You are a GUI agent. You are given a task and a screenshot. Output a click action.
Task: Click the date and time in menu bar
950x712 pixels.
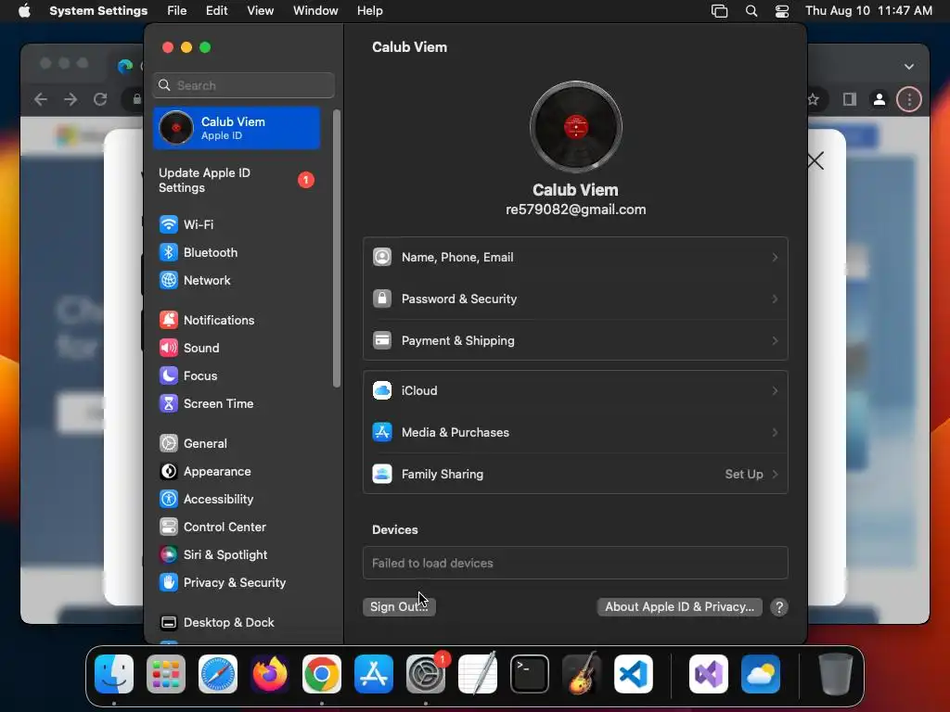(x=868, y=11)
